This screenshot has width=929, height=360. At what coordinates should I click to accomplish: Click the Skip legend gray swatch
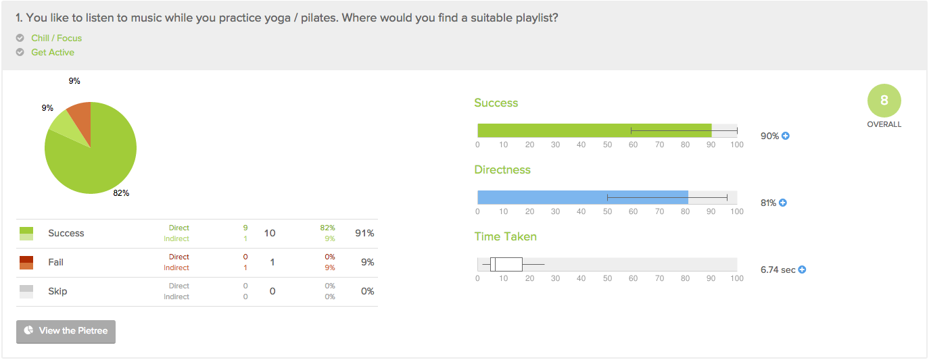[x=26, y=292]
